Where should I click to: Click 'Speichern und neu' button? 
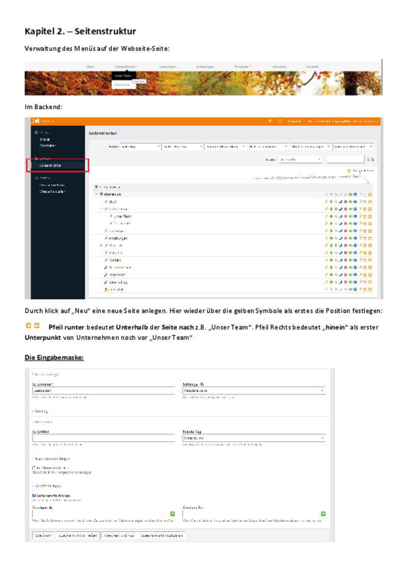click(x=119, y=535)
